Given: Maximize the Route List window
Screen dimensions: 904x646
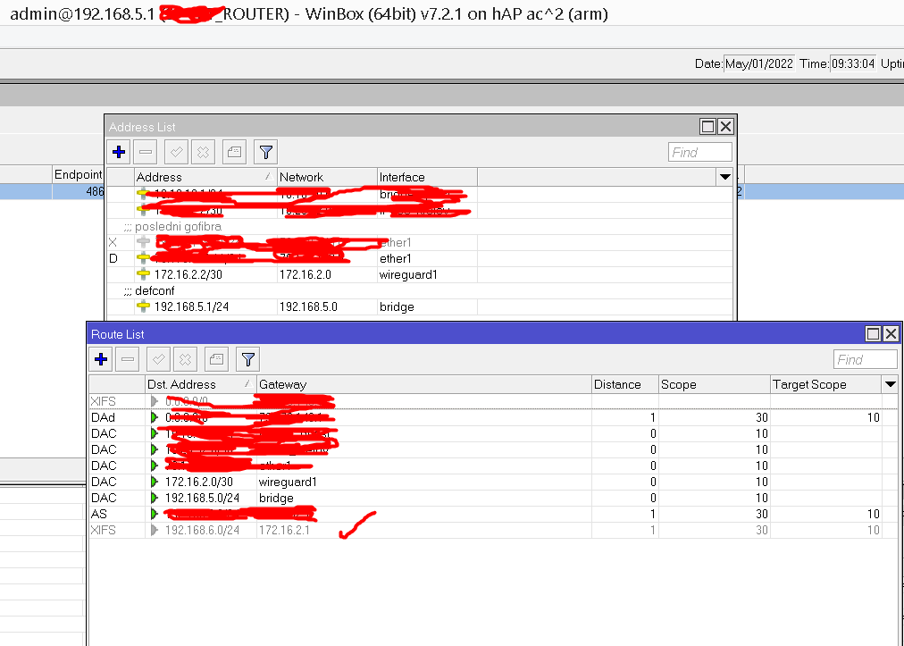Looking at the screenshot, I should tap(873, 333).
